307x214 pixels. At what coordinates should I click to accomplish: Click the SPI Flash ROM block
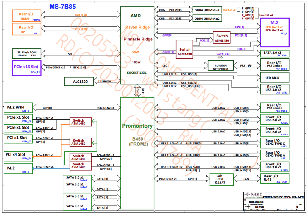(27, 54)
